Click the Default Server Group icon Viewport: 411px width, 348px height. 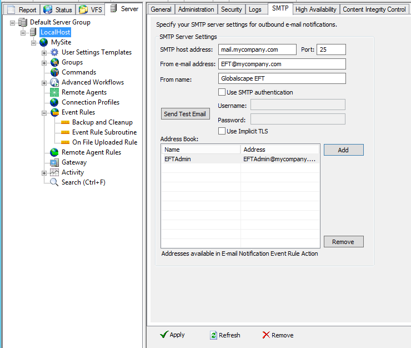pos(23,23)
